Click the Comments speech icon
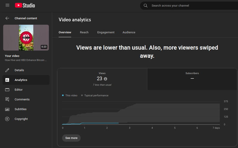The image size is (238, 148). click(7, 99)
